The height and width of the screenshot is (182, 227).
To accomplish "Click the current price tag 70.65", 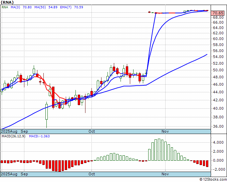I will pyautogui.click(x=218, y=13).
